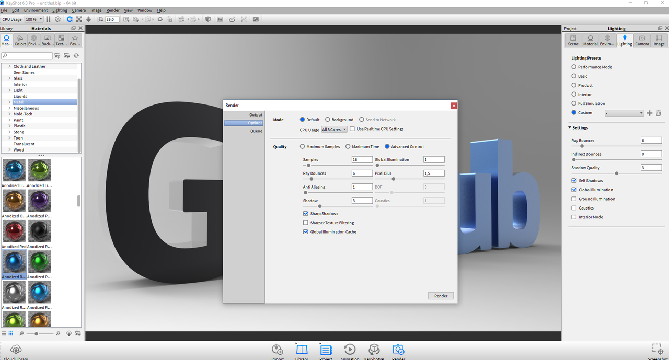Switch to the Queue tab in Render dialog
Image resolution: width=669 pixels, height=360 pixels.
(x=256, y=131)
